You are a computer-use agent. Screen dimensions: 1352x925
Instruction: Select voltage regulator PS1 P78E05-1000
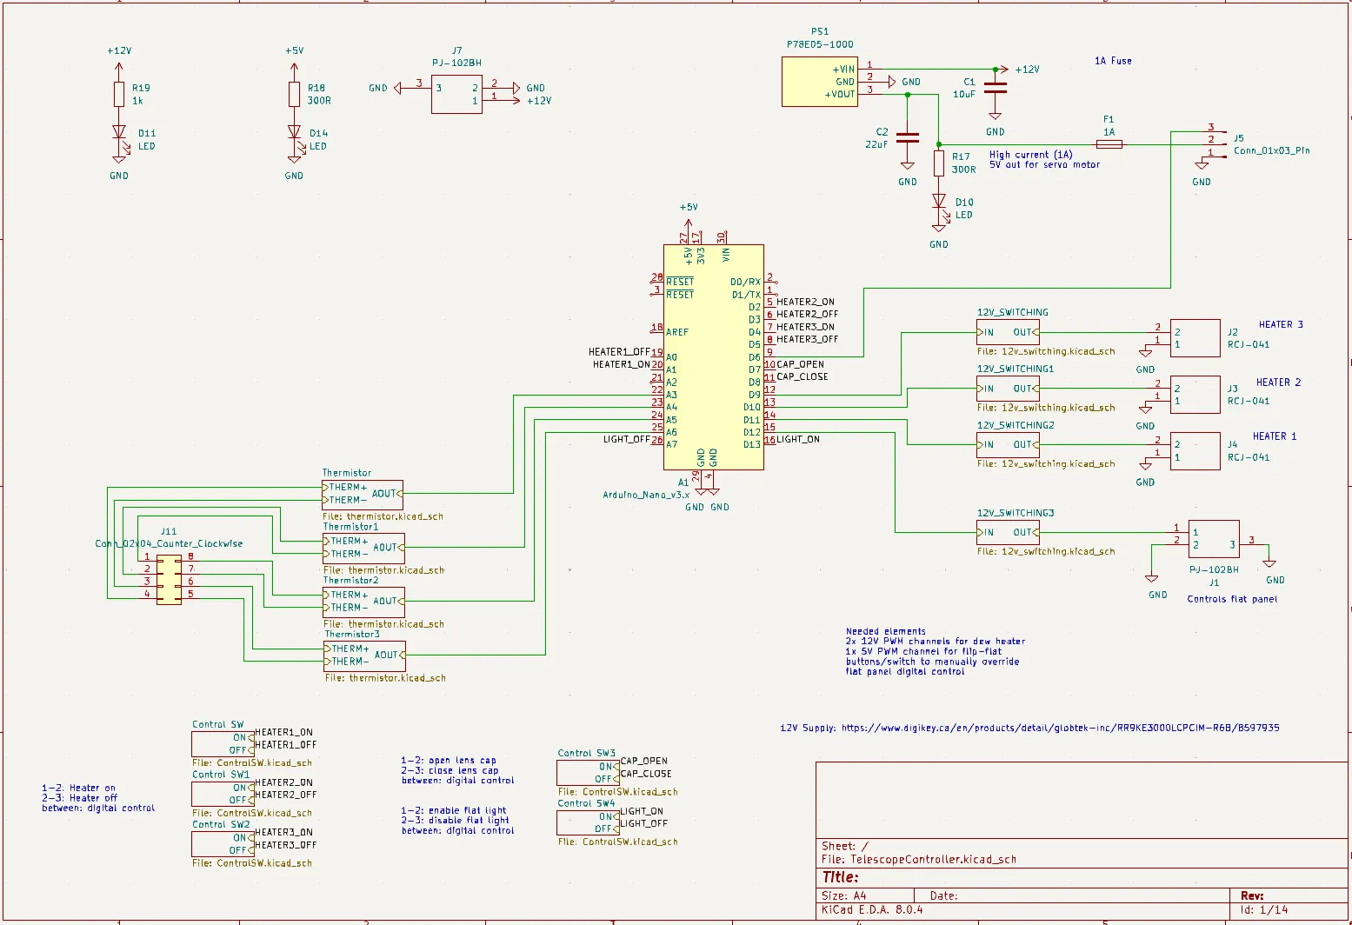[x=819, y=81]
